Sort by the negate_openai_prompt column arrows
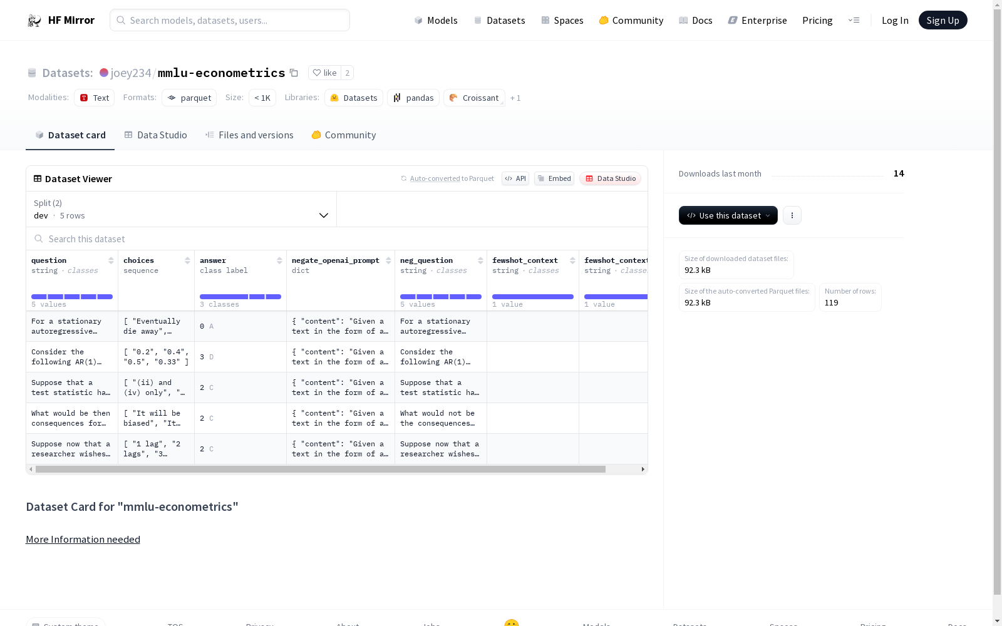 (x=388, y=260)
